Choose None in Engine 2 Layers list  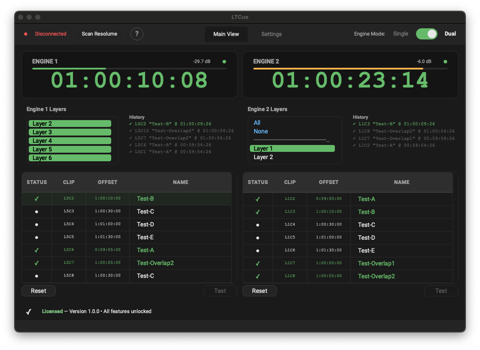[x=261, y=131]
